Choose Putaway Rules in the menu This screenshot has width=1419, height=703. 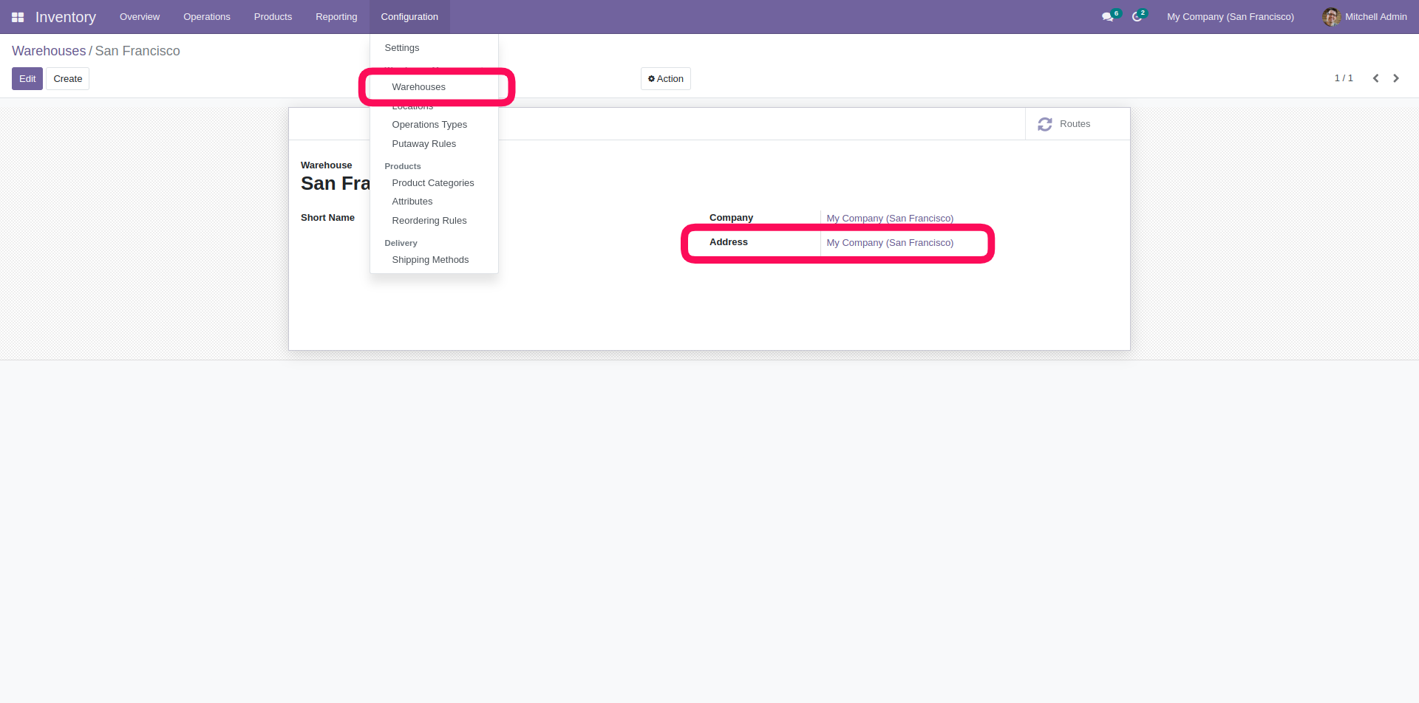[x=423, y=144]
